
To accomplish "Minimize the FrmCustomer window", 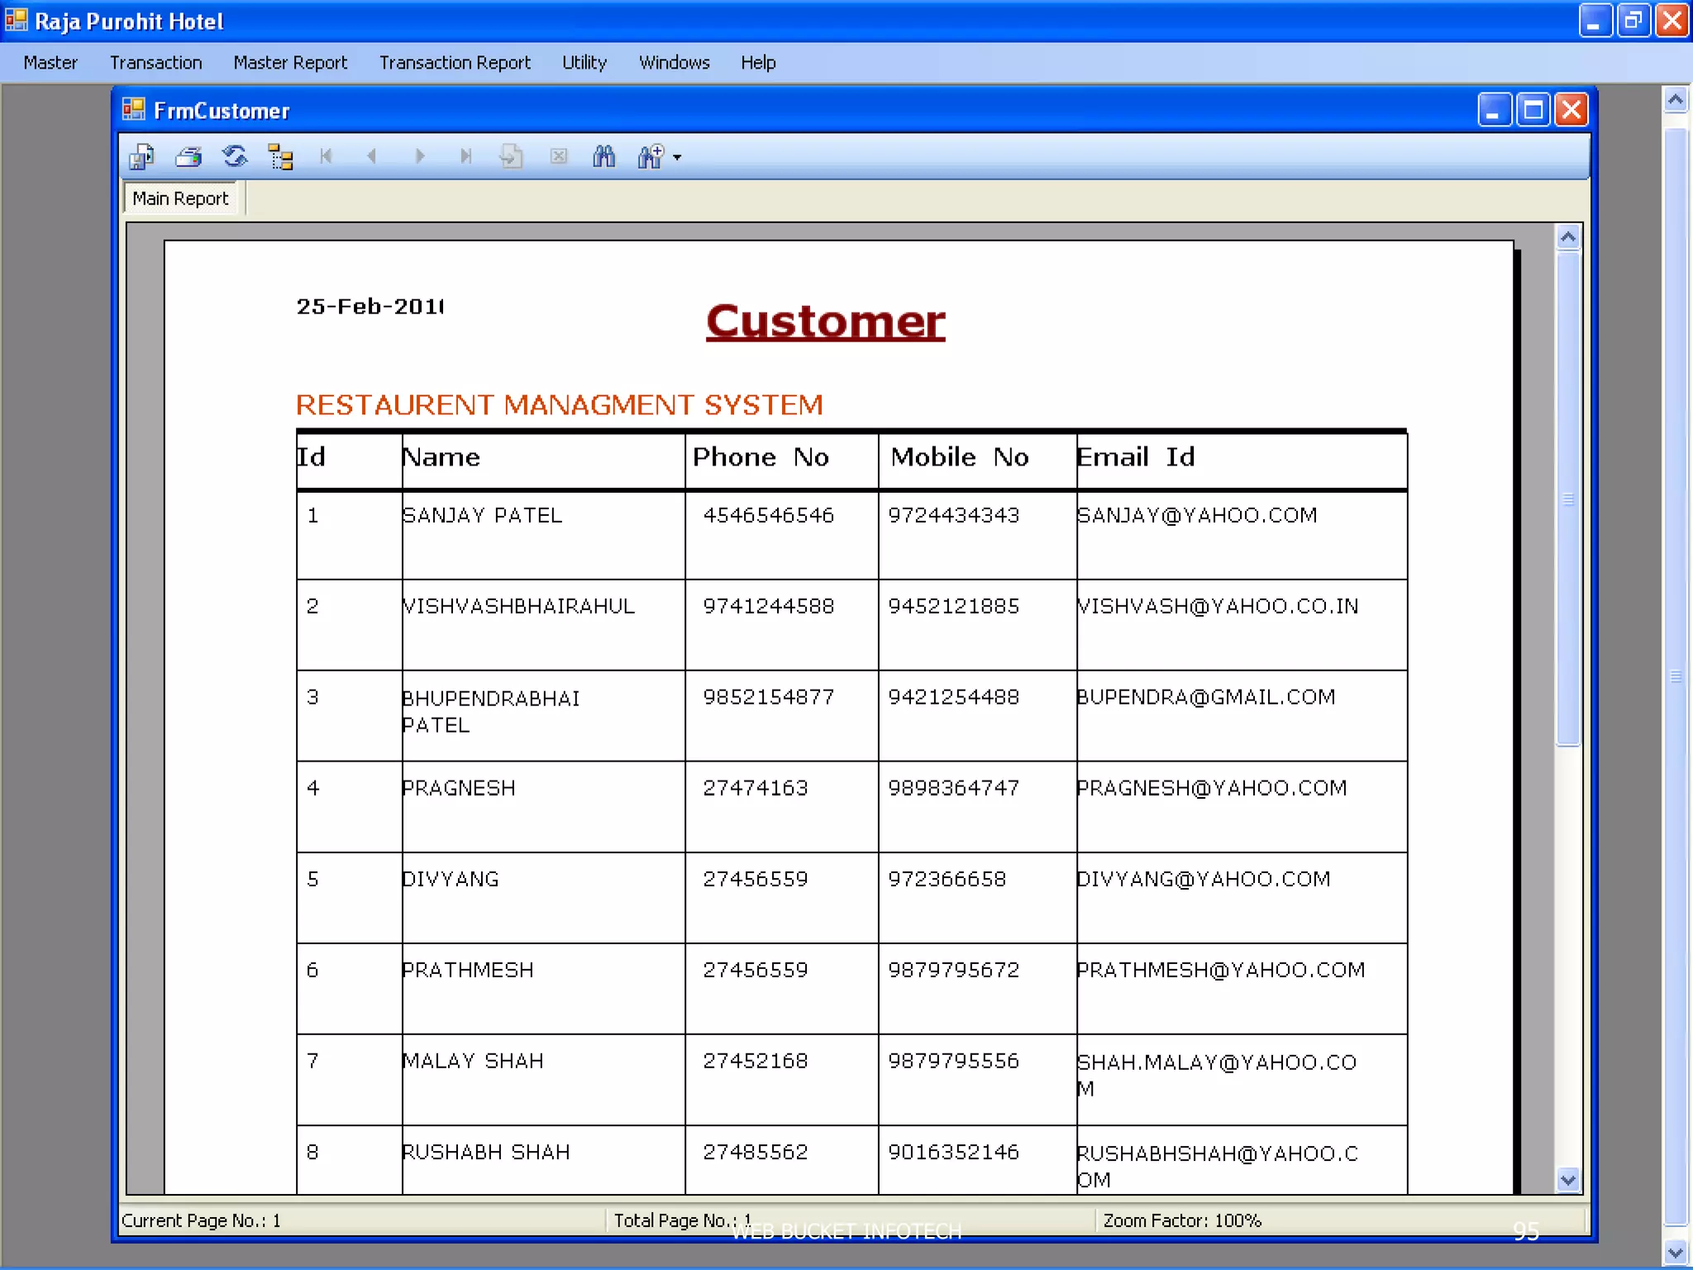I will click(x=1495, y=110).
